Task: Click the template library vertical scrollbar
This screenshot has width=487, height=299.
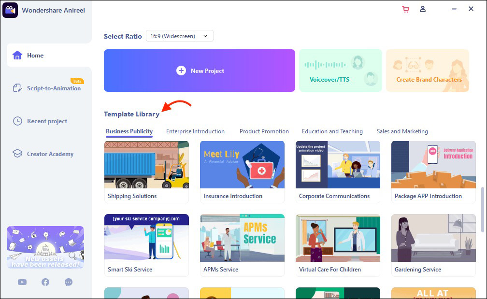Action: tap(482, 210)
